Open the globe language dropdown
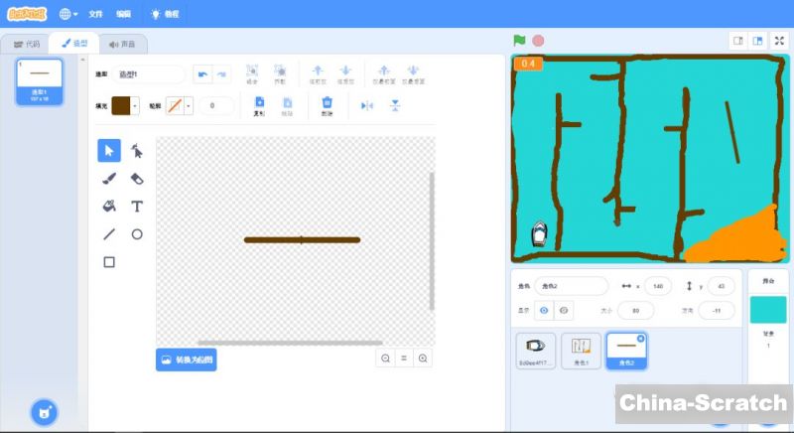 (69, 14)
